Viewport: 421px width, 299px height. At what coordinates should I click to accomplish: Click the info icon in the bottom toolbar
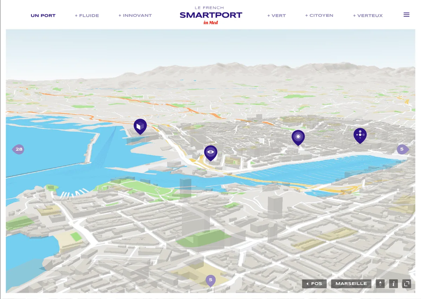[393, 284]
